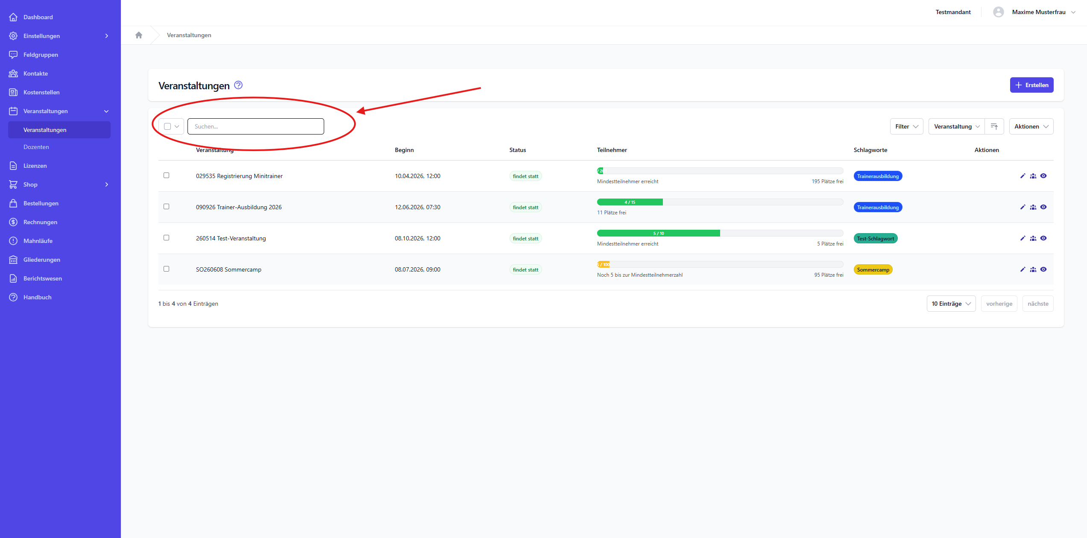The width and height of the screenshot is (1087, 538).
Task: Go to Rechnungen in sidebar menu
Action: pyautogui.click(x=40, y=222)
